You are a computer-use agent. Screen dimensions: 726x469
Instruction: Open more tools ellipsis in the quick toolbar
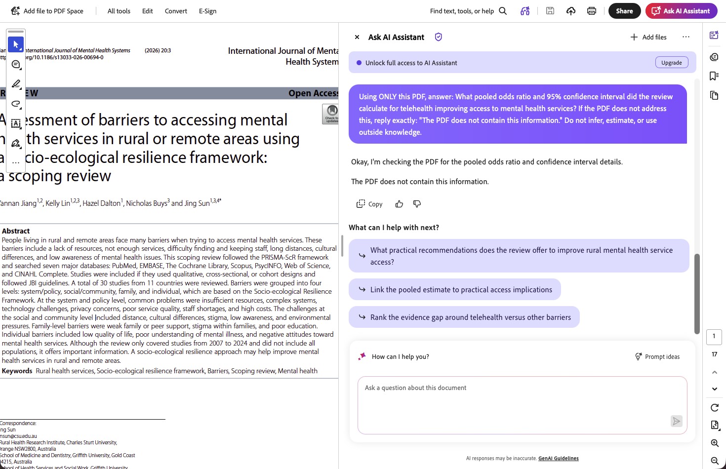pyautogui.click(x=16, y=162)
